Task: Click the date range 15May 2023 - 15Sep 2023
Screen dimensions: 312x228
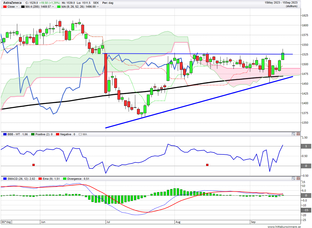Action: coord(281,3)
